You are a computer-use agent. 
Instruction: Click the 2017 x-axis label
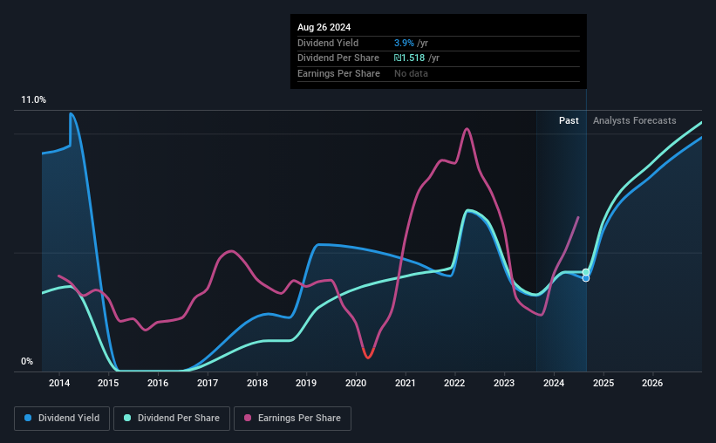pos(208,383)
